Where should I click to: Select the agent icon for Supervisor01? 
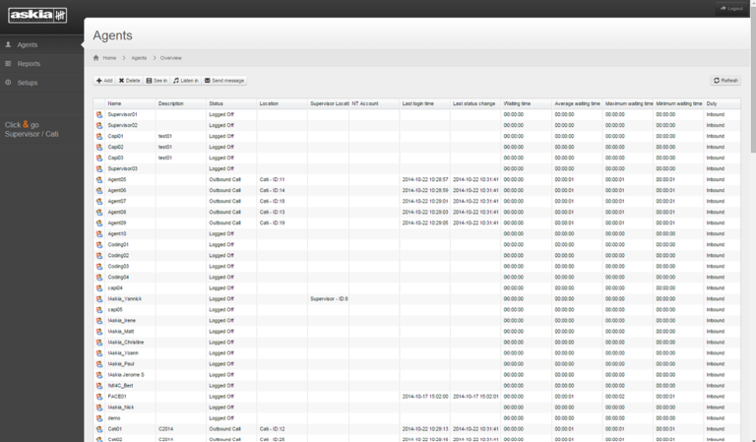pos(99,115)
